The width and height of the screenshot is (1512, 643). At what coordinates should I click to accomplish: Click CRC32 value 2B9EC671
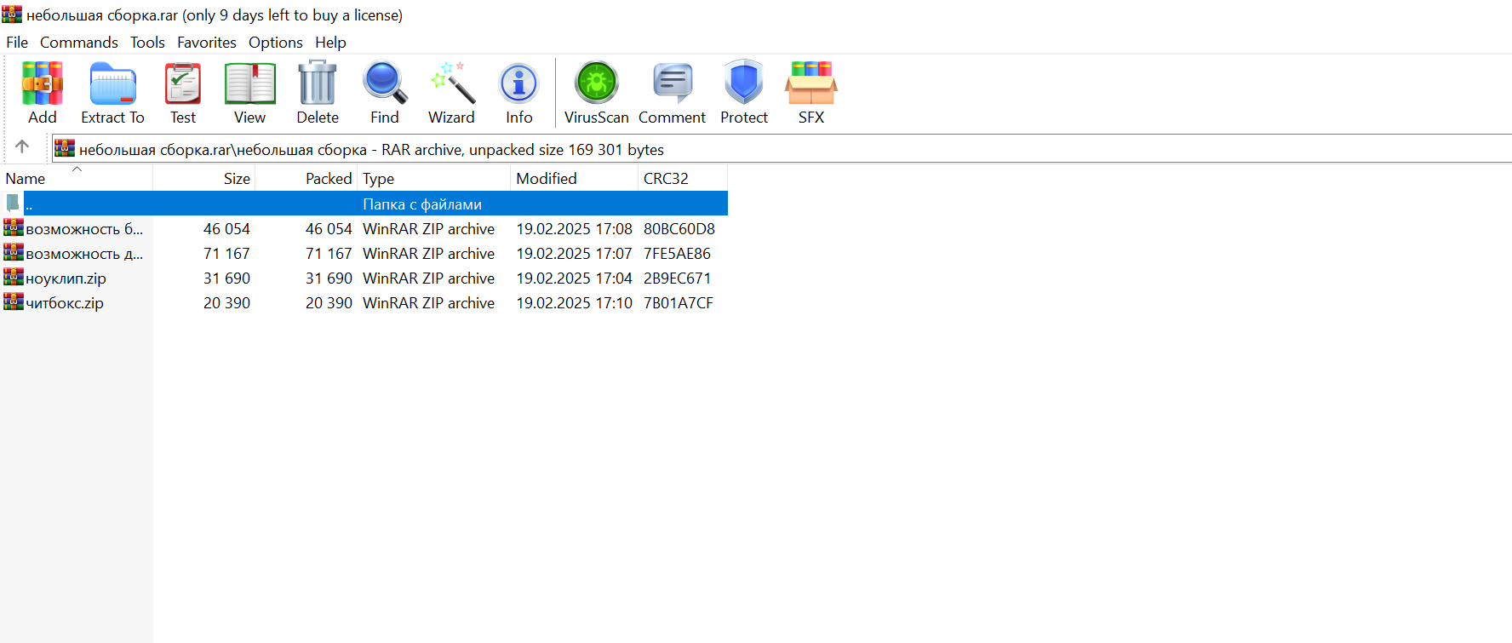coord(677,278)
